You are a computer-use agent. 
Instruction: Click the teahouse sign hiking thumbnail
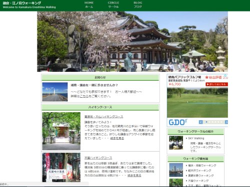(x=61, y=167)
